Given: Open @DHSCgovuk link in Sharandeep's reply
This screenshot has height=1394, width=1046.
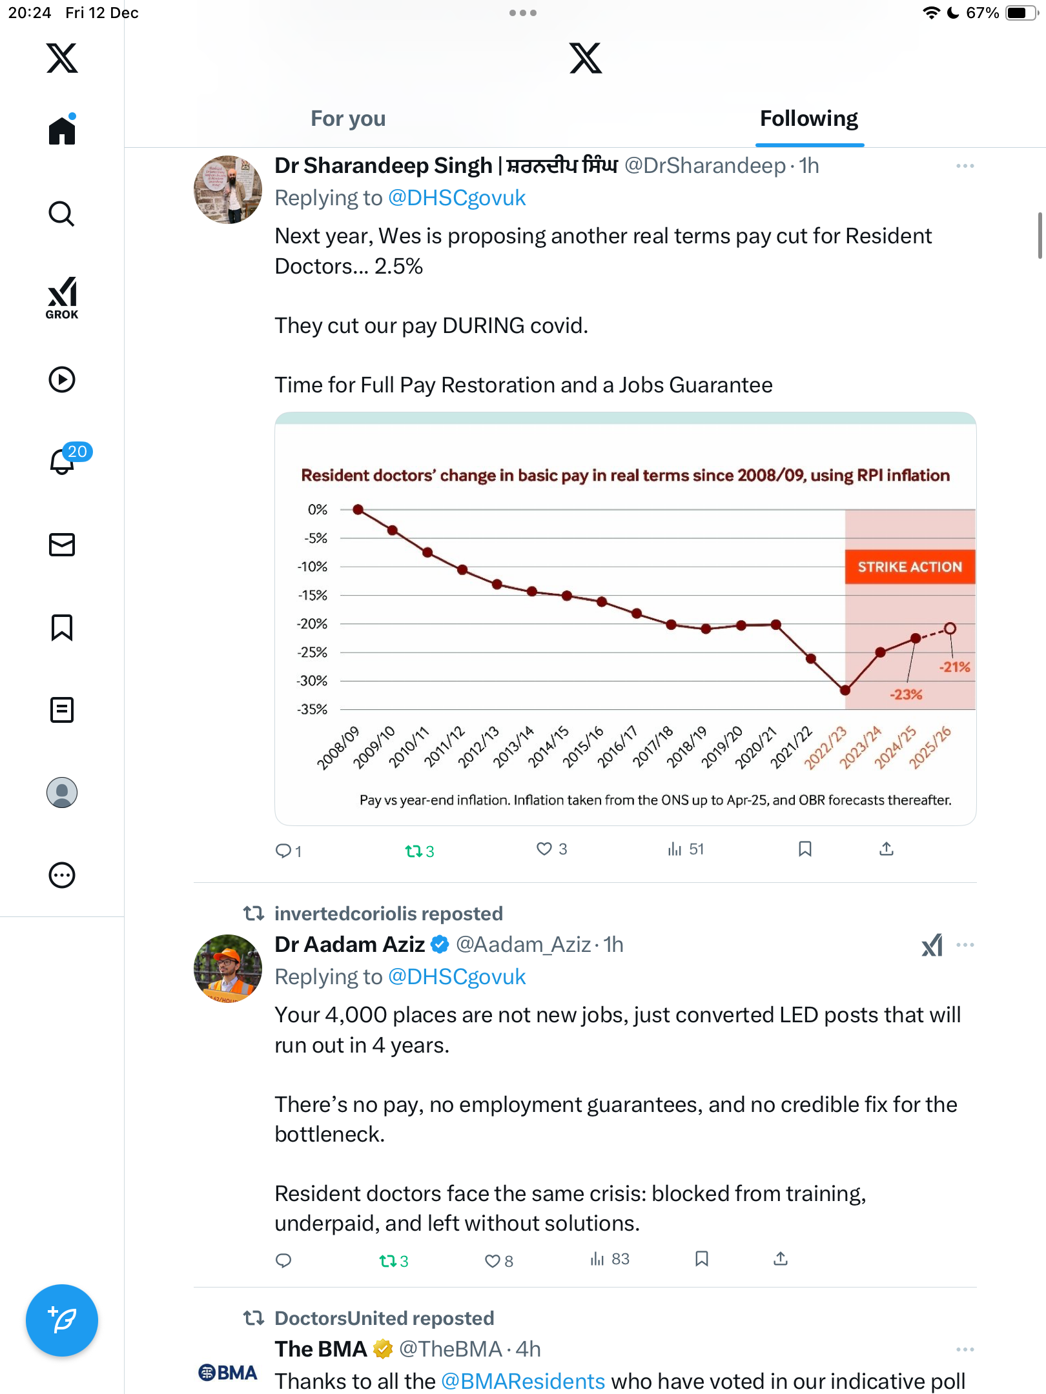Looking at the screenshot, I should point(457,198).
